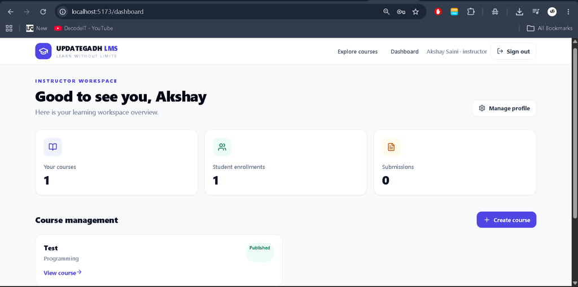
Task: Open the apps grid in bookmarks bar
Action: 9,28
